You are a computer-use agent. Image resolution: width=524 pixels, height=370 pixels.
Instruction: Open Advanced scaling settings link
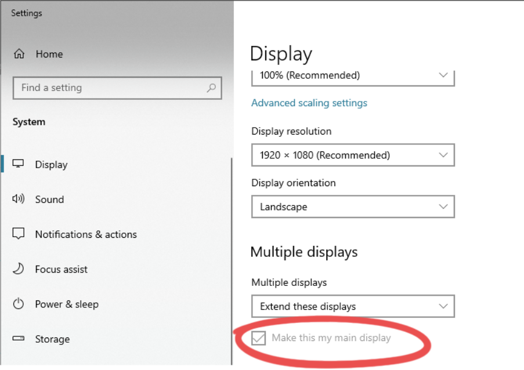pyautogui.click(x=309, y=103)
